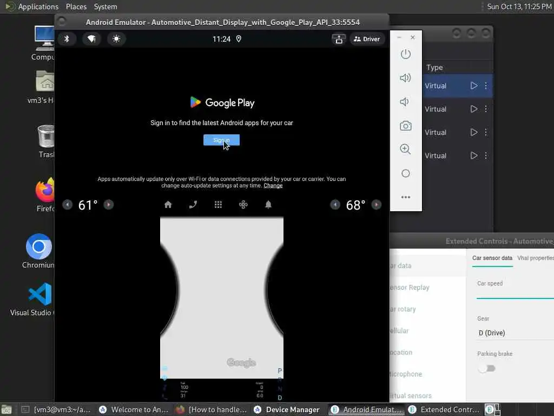
Task: Open the Chromium desktop icon
Action: (x=38, y=251)
